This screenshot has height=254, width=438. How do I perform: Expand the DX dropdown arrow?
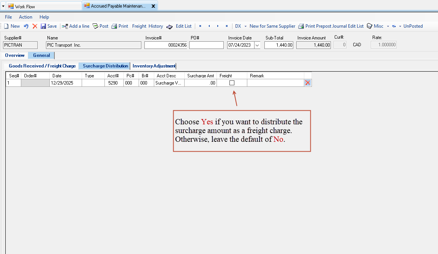245,26
